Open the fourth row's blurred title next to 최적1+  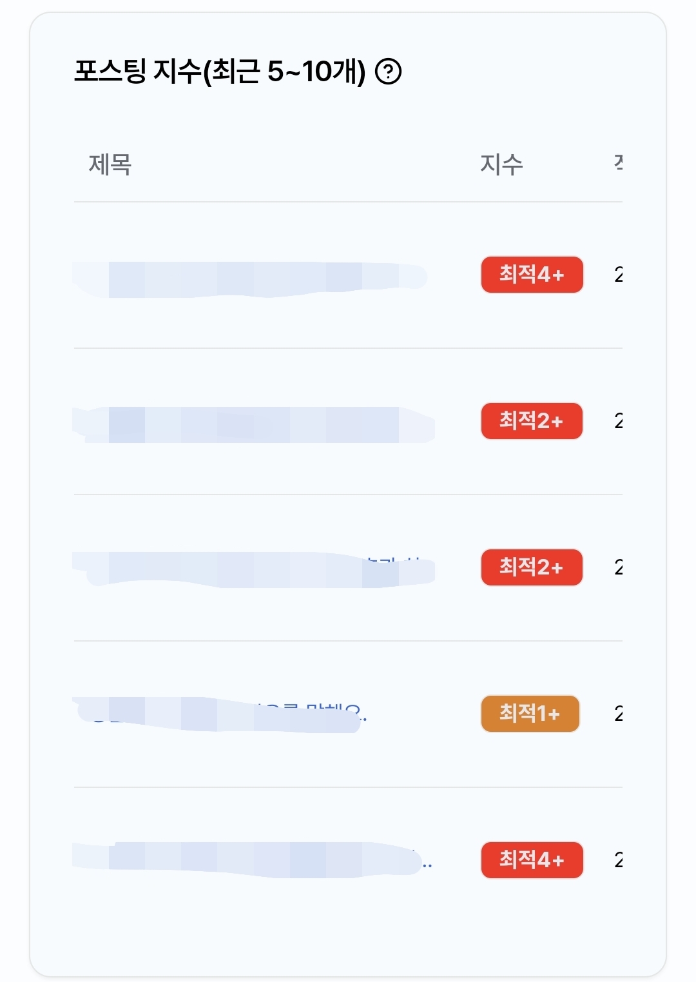click(220, 714)
